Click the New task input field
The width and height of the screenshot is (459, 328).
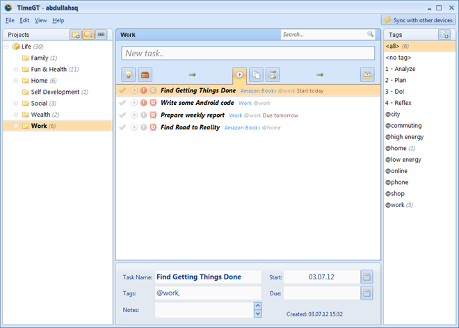coord(248,54)
